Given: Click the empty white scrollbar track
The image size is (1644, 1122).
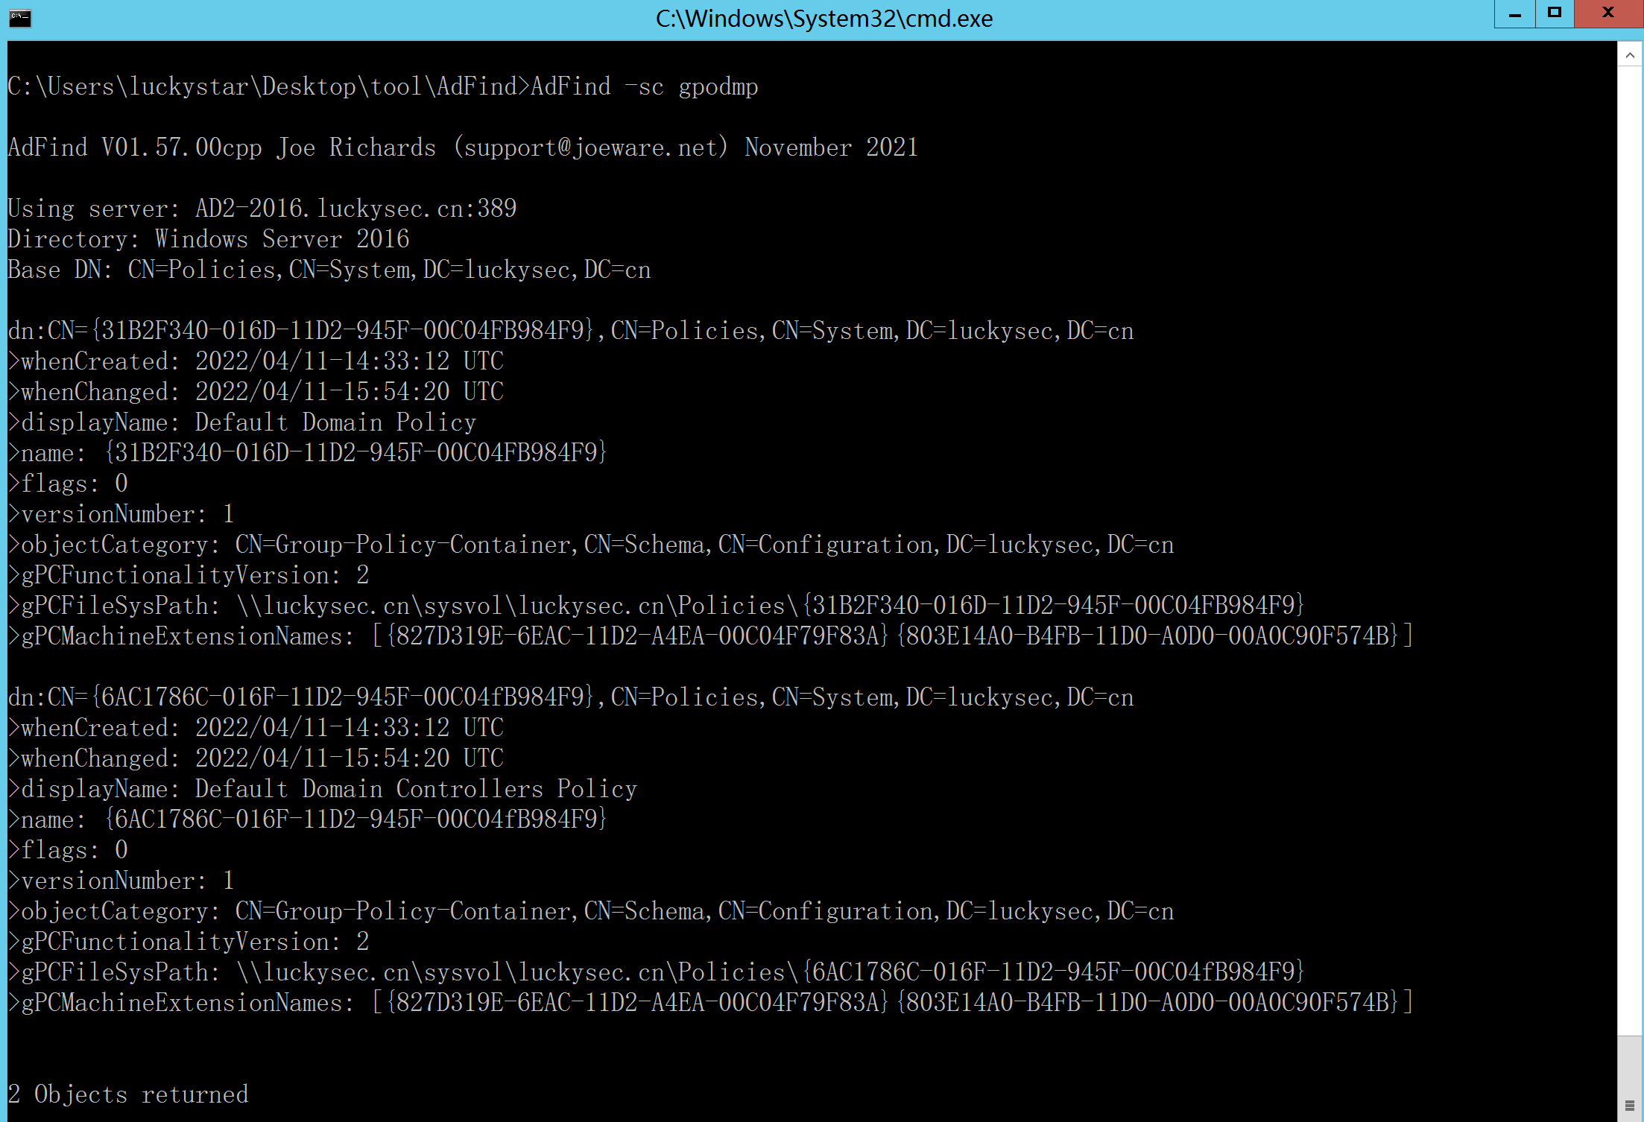Looking at the screenshot, I should coord(1630,522).
